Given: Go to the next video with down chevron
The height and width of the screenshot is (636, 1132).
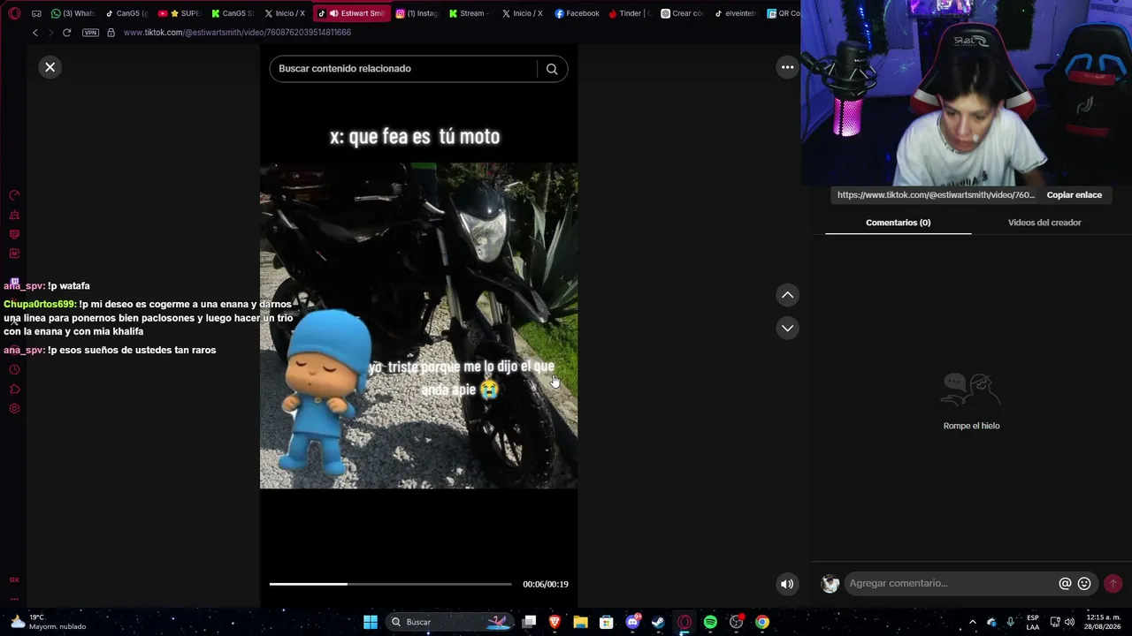Looking at the screenshot, I should click(x=787, y=328).
